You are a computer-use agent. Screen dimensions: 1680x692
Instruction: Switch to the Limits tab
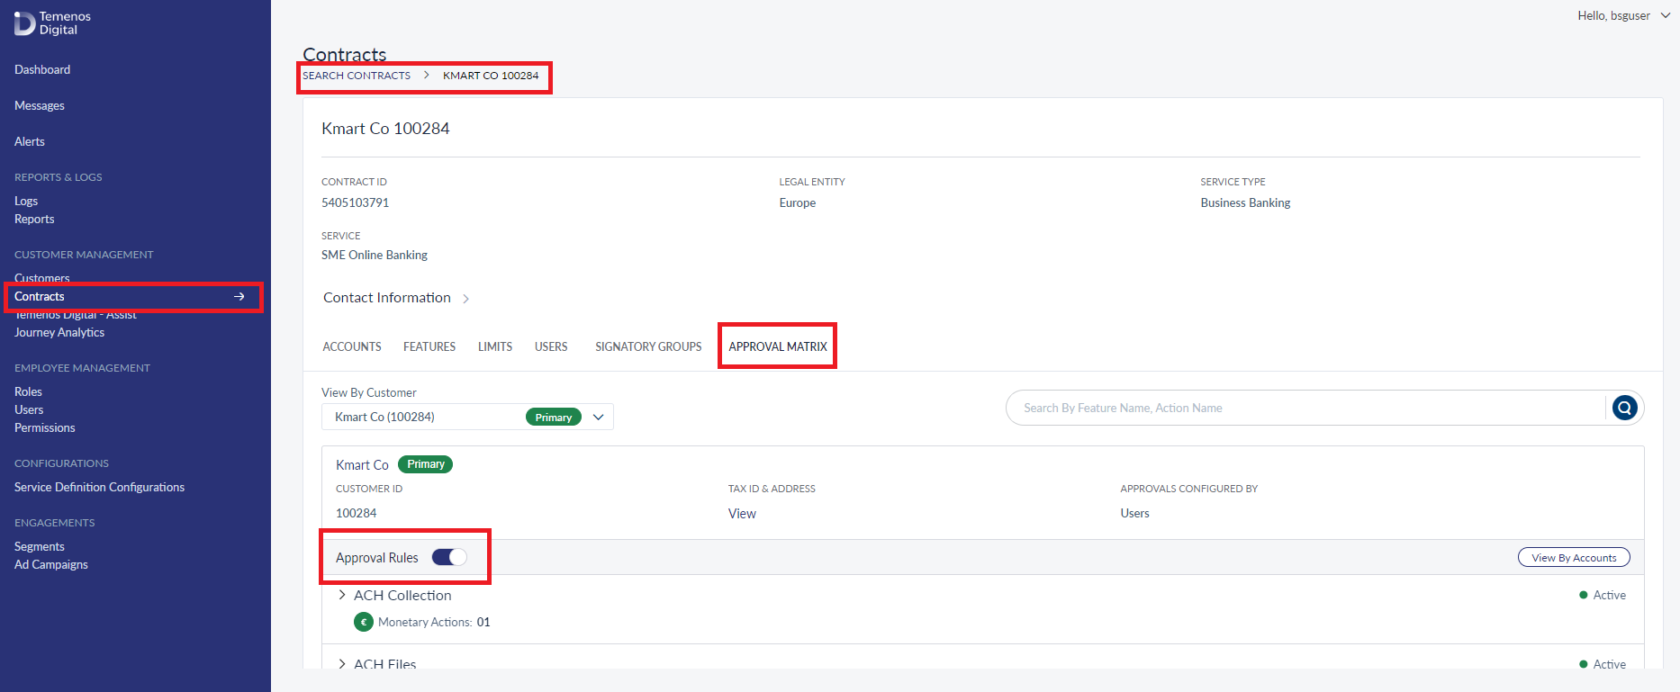(x=495, y=346)
